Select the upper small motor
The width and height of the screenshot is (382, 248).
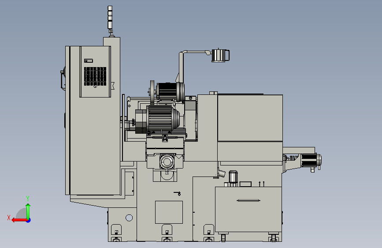(x=170, y=91)
